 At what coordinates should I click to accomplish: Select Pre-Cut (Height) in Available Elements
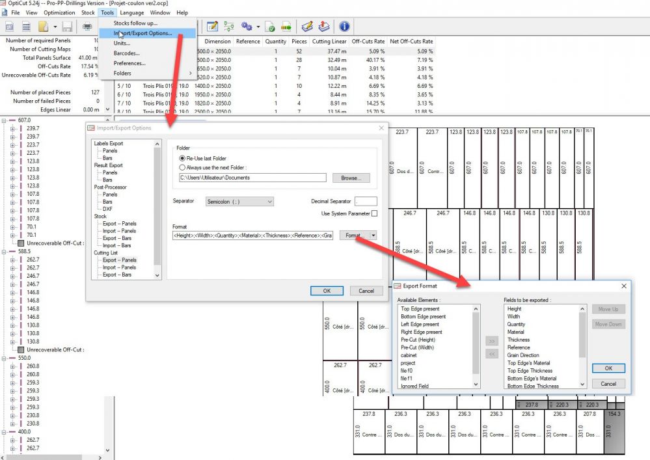coord(418,340)
